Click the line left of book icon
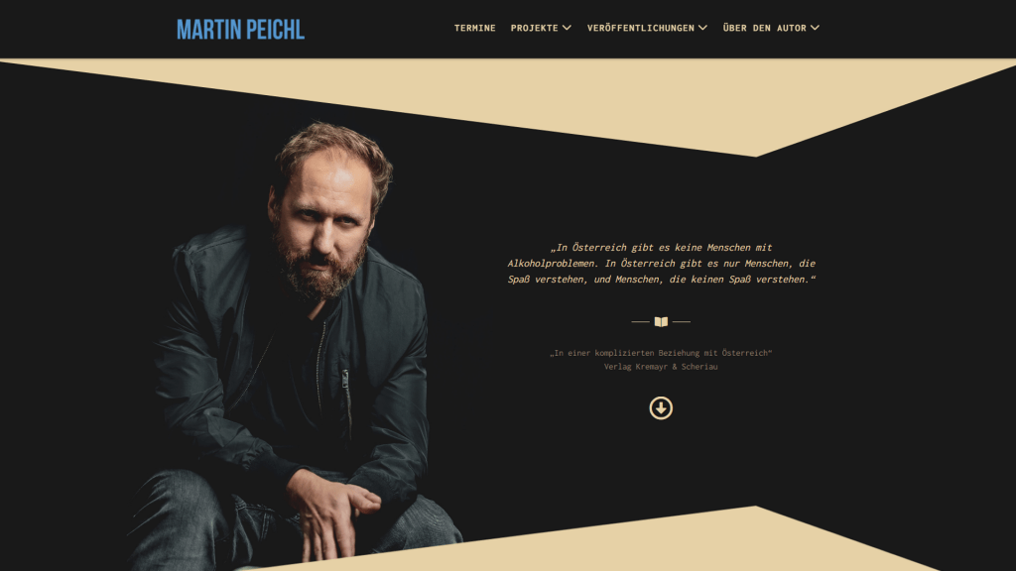 pyautogui.click(x=640, y=322)
